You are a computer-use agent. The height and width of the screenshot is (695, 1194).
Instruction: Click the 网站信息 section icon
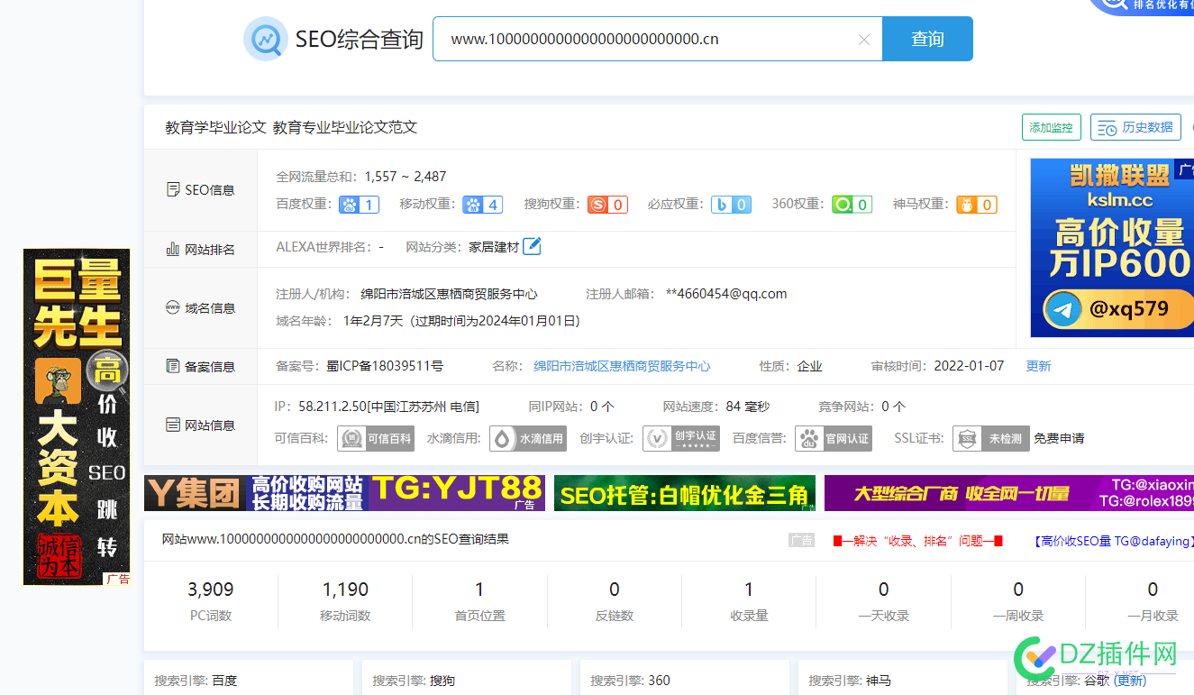point(173,425)
